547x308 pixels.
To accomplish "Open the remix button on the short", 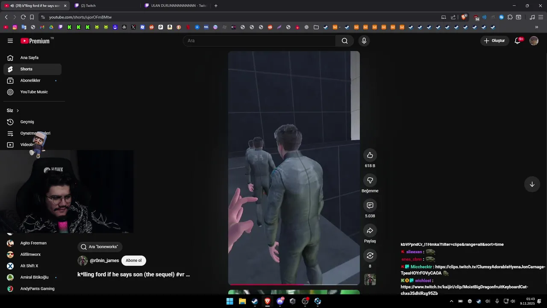I will point(370,256).
